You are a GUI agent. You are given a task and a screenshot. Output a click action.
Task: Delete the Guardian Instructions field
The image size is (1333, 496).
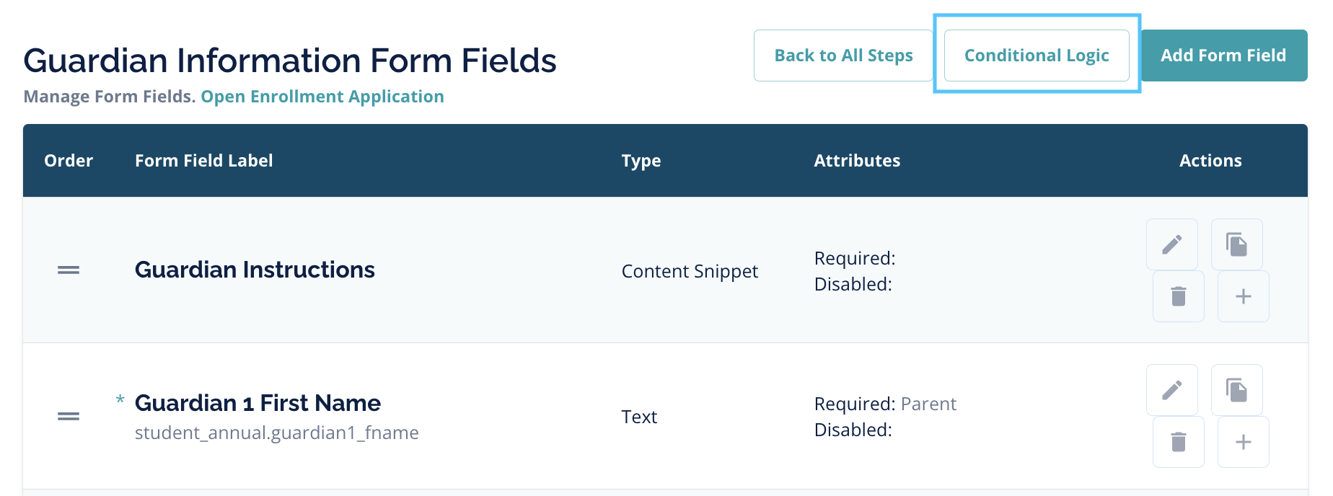pos(1178,296)
